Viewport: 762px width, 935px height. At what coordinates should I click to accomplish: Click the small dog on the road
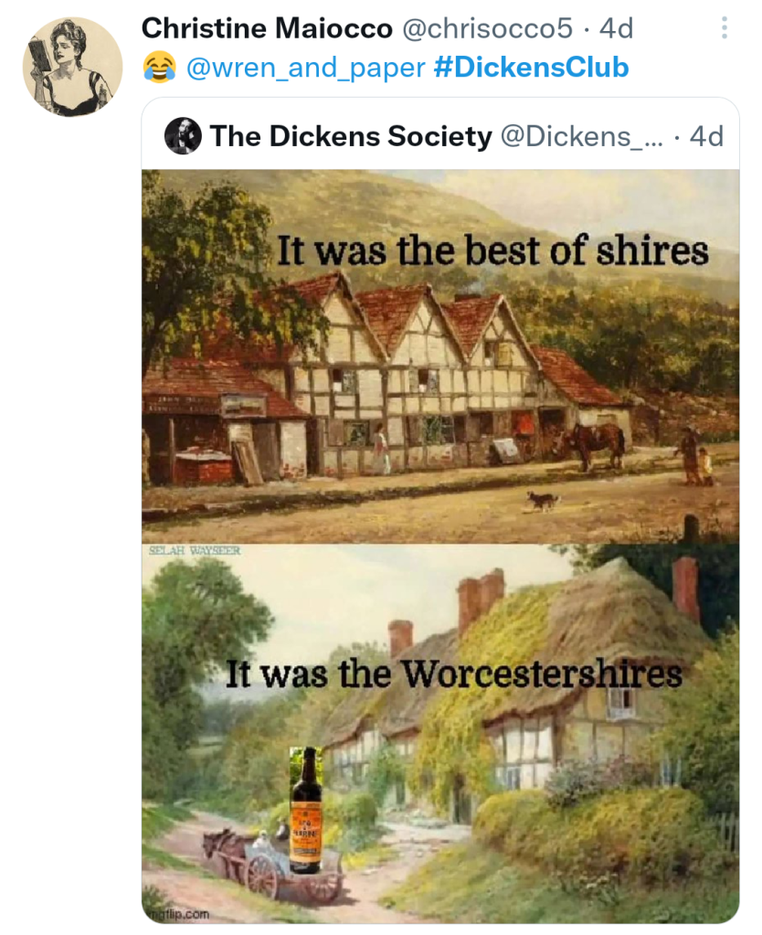(544, 501)
